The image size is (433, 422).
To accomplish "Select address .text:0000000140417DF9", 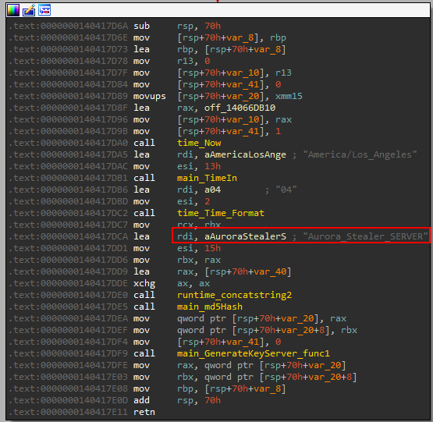I will (x=68, y=354).
